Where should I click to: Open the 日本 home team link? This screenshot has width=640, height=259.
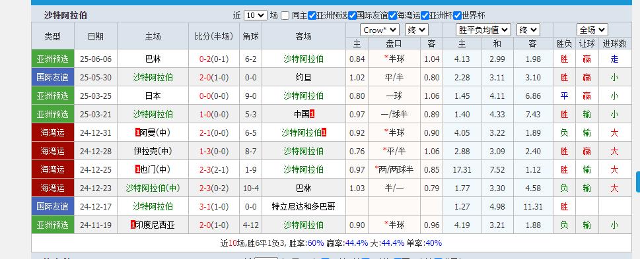[153, 96]
